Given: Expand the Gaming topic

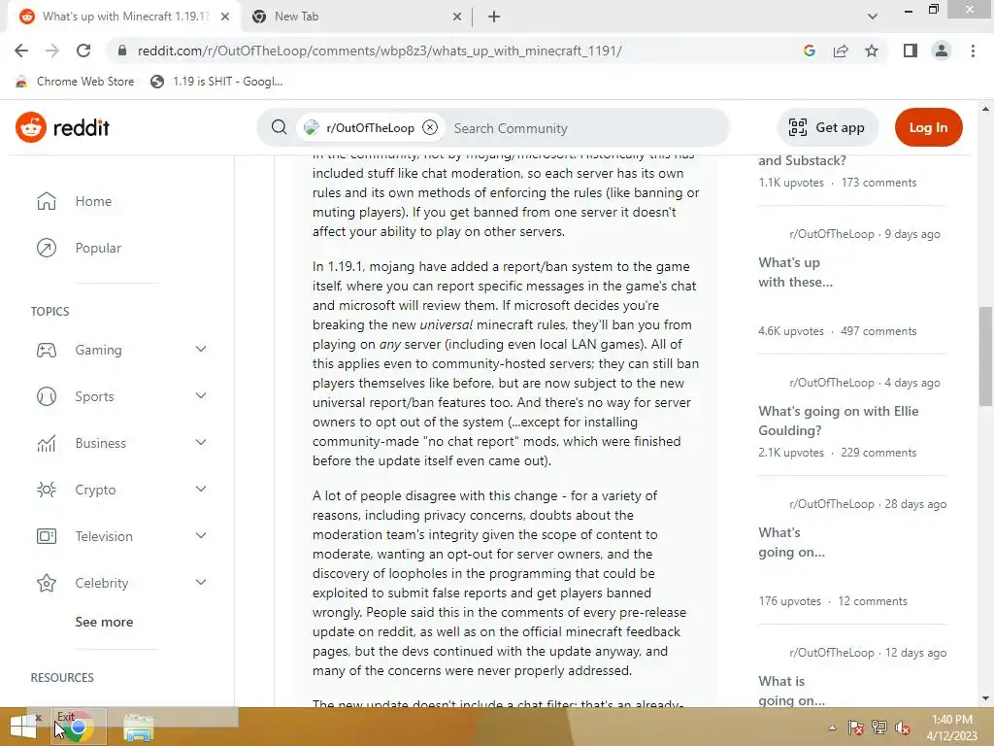Looking at the screenshot, I should [x=200, y=350].
